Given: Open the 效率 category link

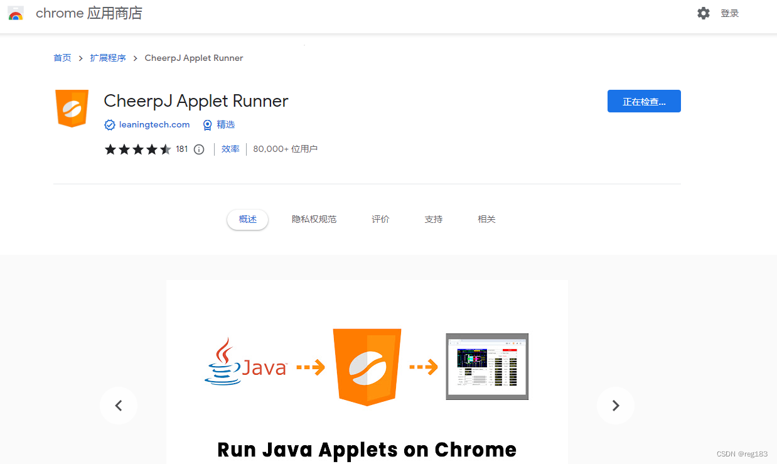Looking at the screenshot, I should coord(230,149).
